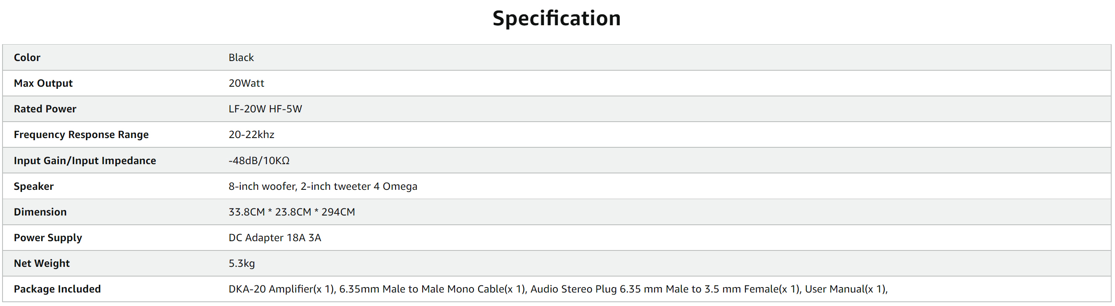The height and width of the screenshot is (306, 1115).
Task: Click the Power Supply label
Action: coord(48,238)
